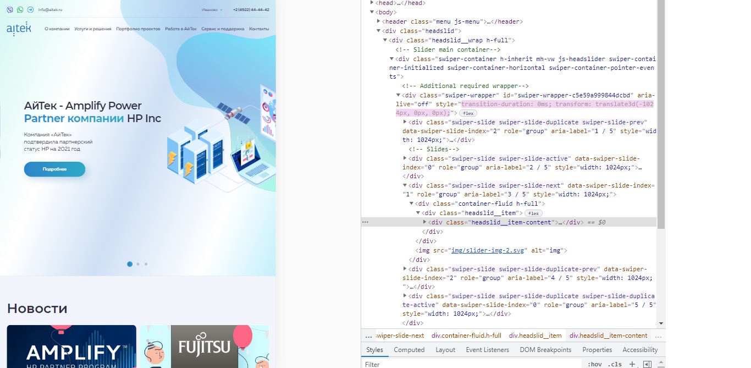The width and height of the screenshot is (751, 368).
Task: Toggle the .cls class editor button
Action: click(615, 364)
